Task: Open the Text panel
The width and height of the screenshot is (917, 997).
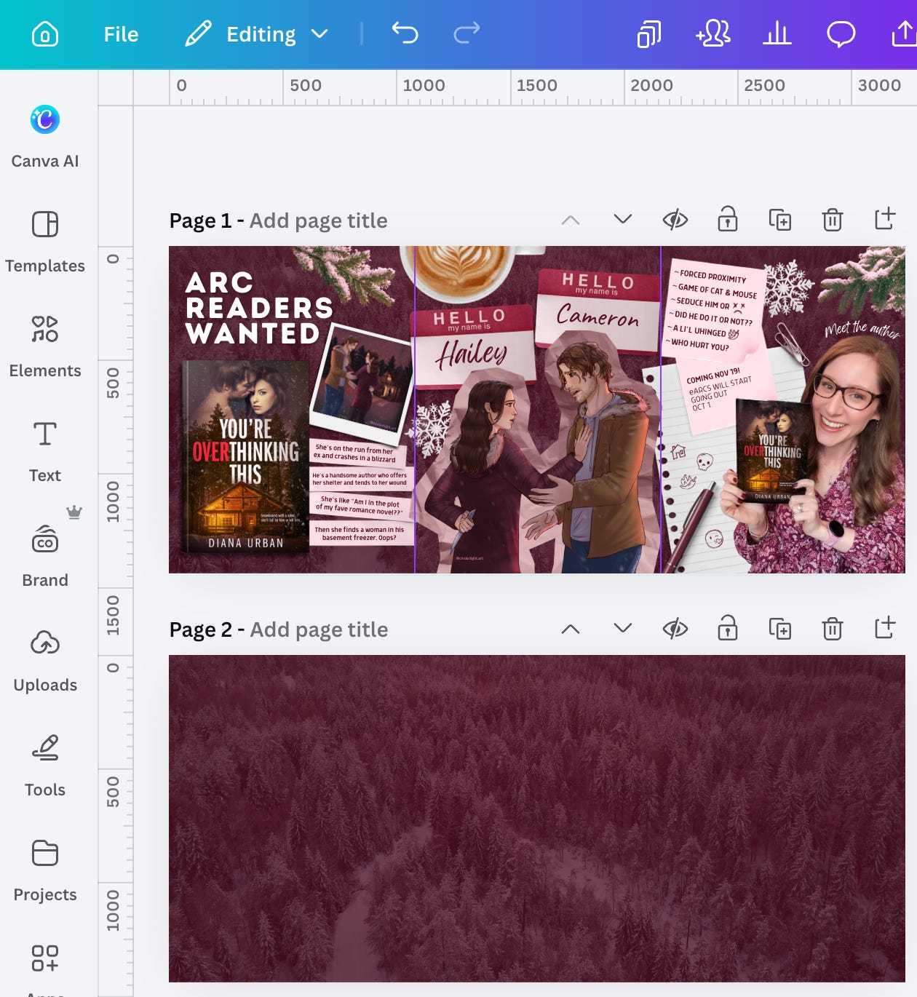Action: click(45, 452)
